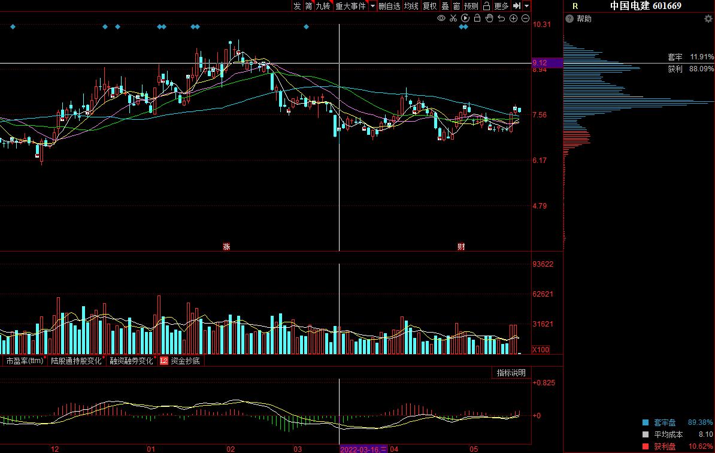Click the circular play replay icon
The image size is (715, 453).
pyautogui.click(x=465, y=19)
